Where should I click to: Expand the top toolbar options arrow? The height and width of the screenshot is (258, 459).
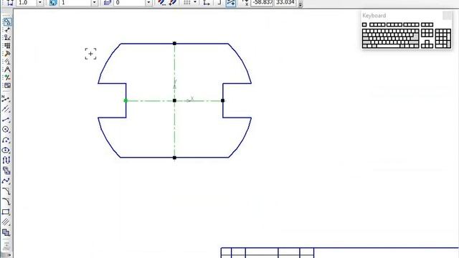[x=301, y=4]
